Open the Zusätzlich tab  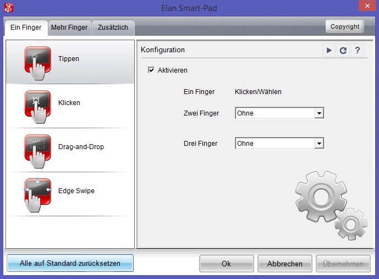(x=113, y=28)
